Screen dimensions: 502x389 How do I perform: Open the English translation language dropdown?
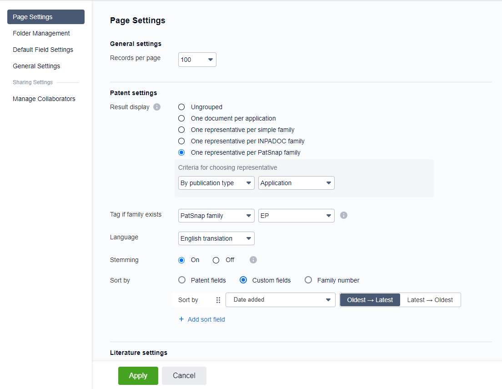click(x=216, y=238)
